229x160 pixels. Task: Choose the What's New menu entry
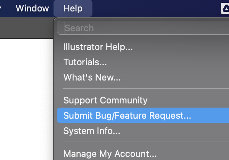92,77
